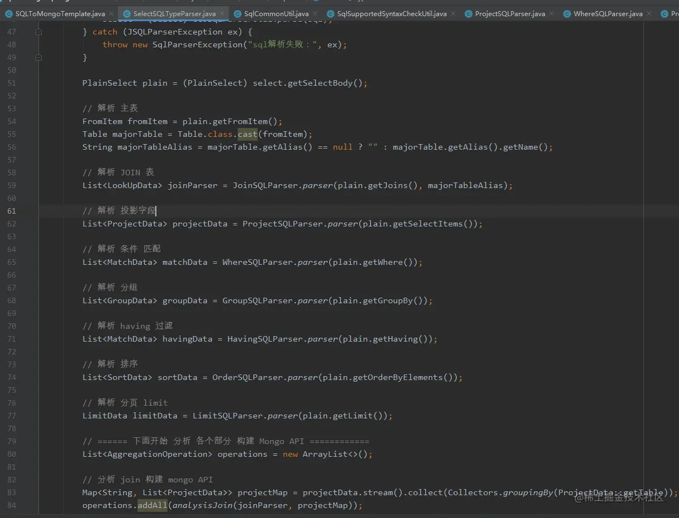Click the comment '// 解析 分页 limit'
Image resolution: width=679 pixels, height=518 pixels.
[x=125, y=403]
